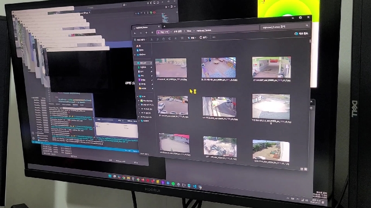Image resolution: width=371 pixels, height=208 pixels.
Task: Select the red-roof building thumbnail in bottom row
Action: click(x=174, y=143)
